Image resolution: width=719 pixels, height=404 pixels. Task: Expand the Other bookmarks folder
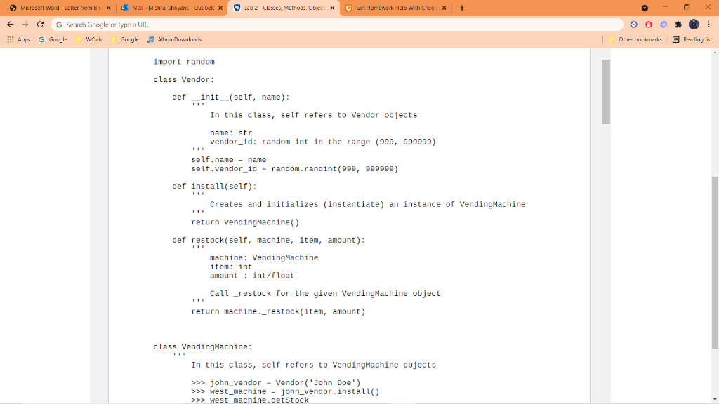coord(640,39)
